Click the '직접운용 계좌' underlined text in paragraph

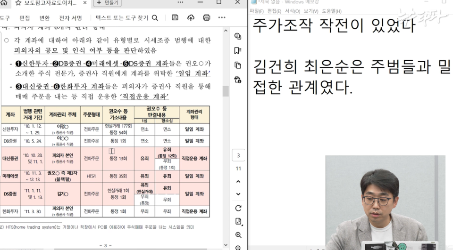[x=144, y=97]
